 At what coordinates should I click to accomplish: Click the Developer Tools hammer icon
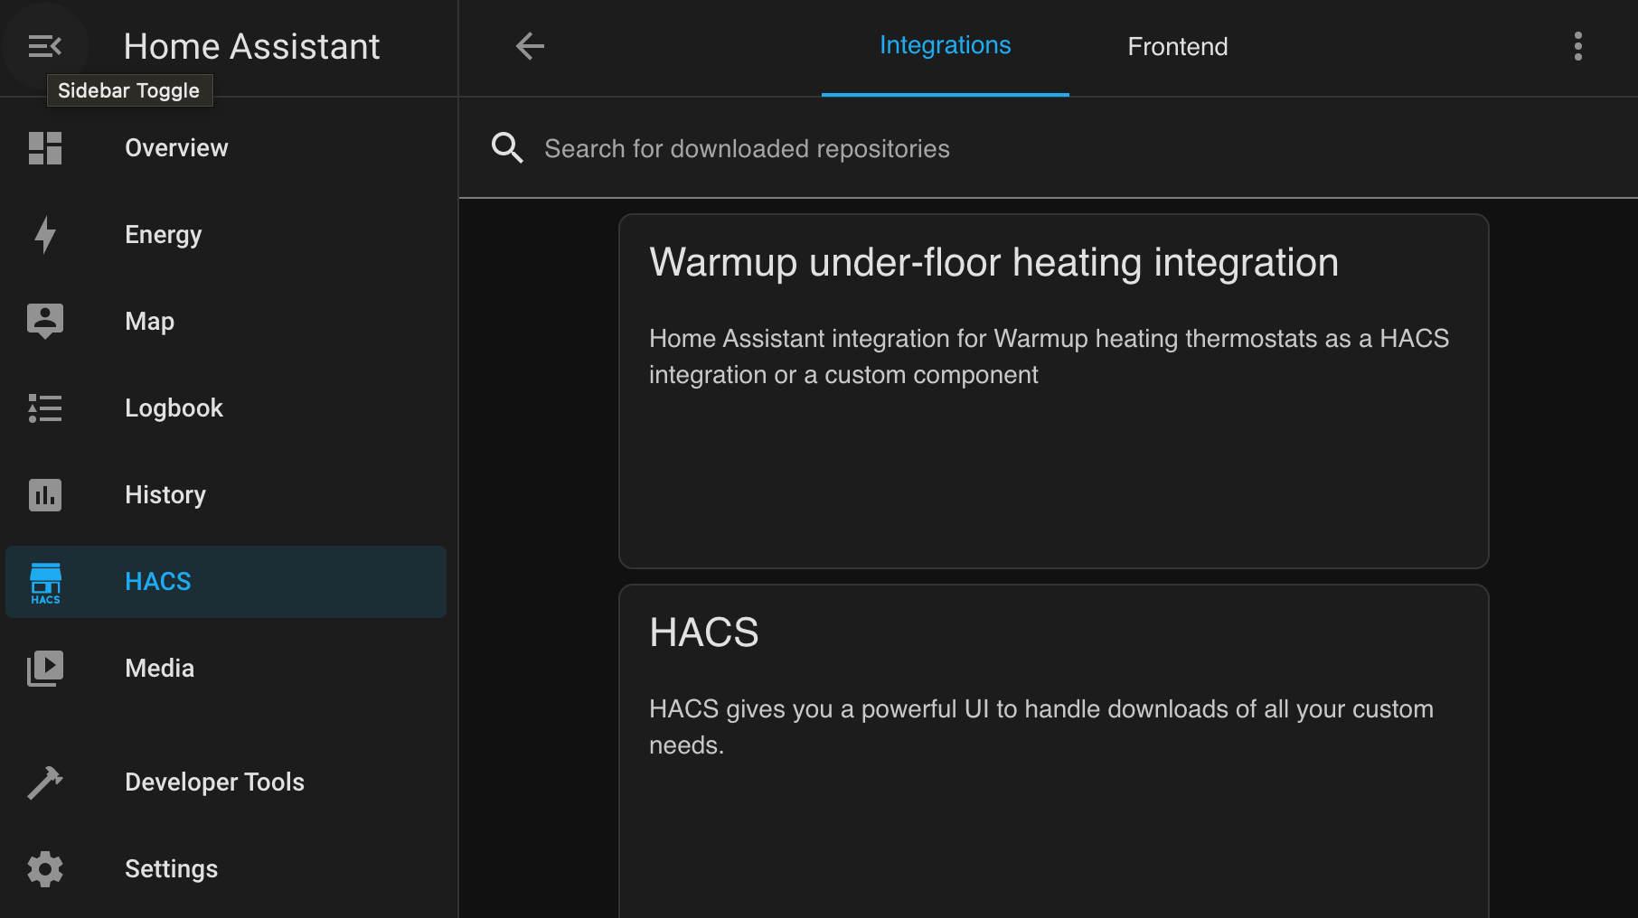point(44,782)
